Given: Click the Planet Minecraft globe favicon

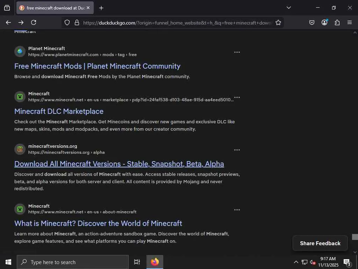Looking at the screenshot, I should [x=20, y=51].
